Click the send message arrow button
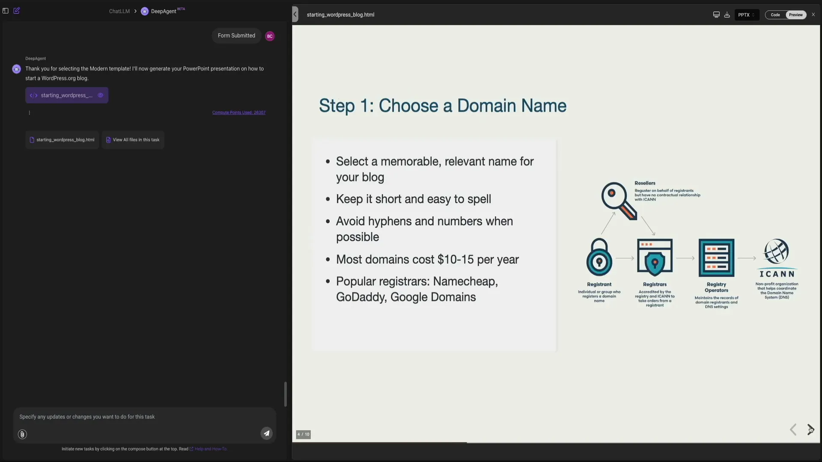The width and height of the screenshot is (822, 462). [x=267, y=433]
